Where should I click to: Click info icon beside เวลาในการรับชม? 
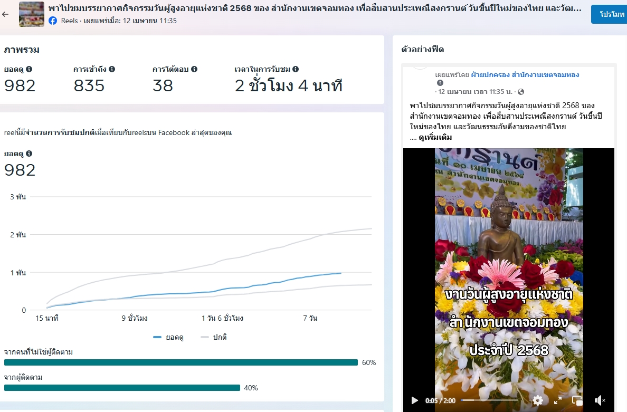point(296,69)
